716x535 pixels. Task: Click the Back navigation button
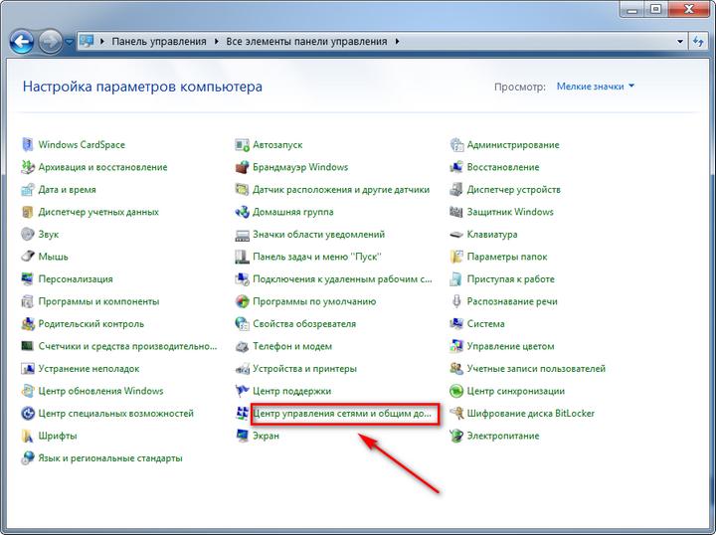[22, 42]
